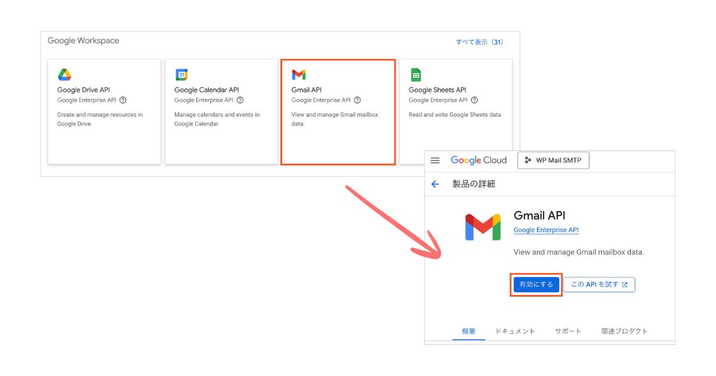Click the Google Calendar API icon
716x376 pixels.
click(181, 75)
